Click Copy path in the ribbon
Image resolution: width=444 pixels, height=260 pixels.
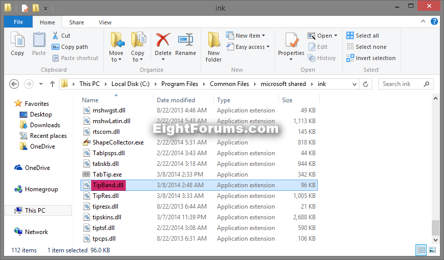click(70, 47)
